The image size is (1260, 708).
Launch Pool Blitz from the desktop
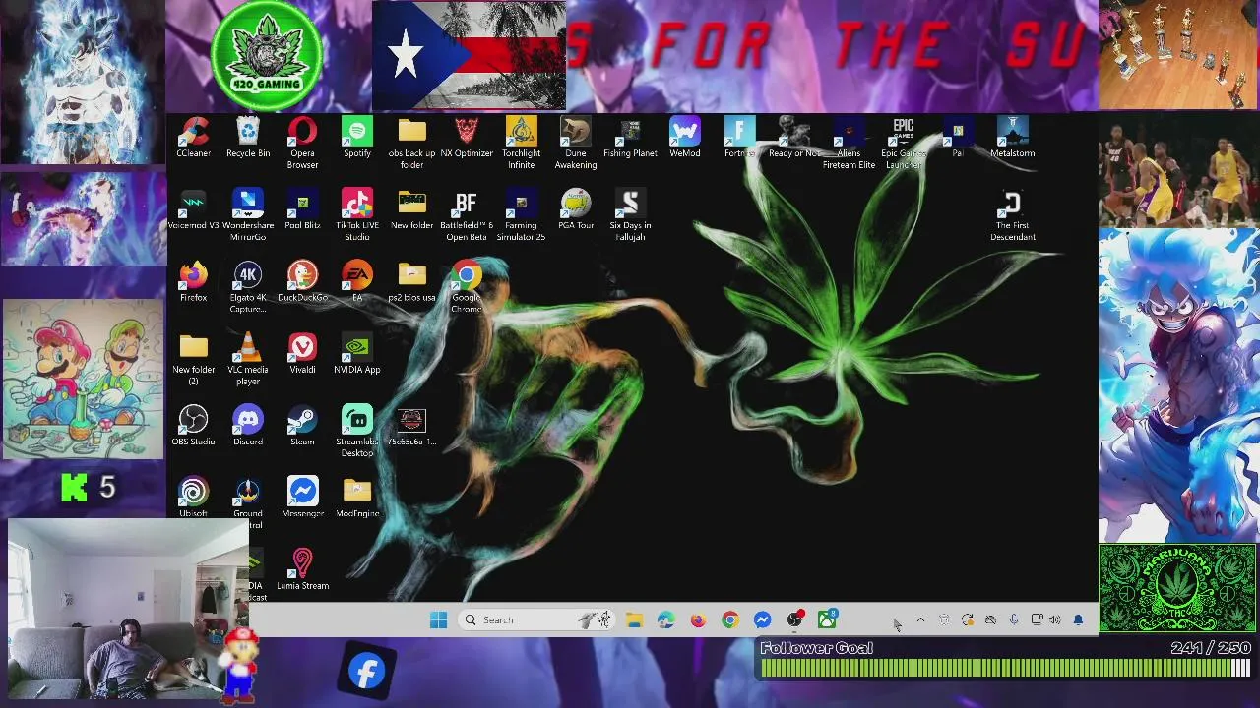tap(302, 209)
